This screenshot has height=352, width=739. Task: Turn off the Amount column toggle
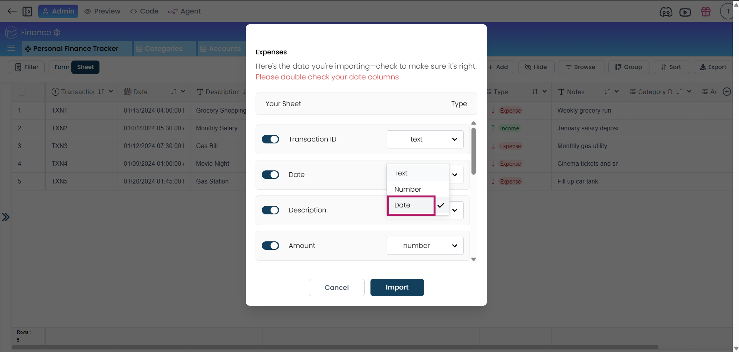pos(270,246)
